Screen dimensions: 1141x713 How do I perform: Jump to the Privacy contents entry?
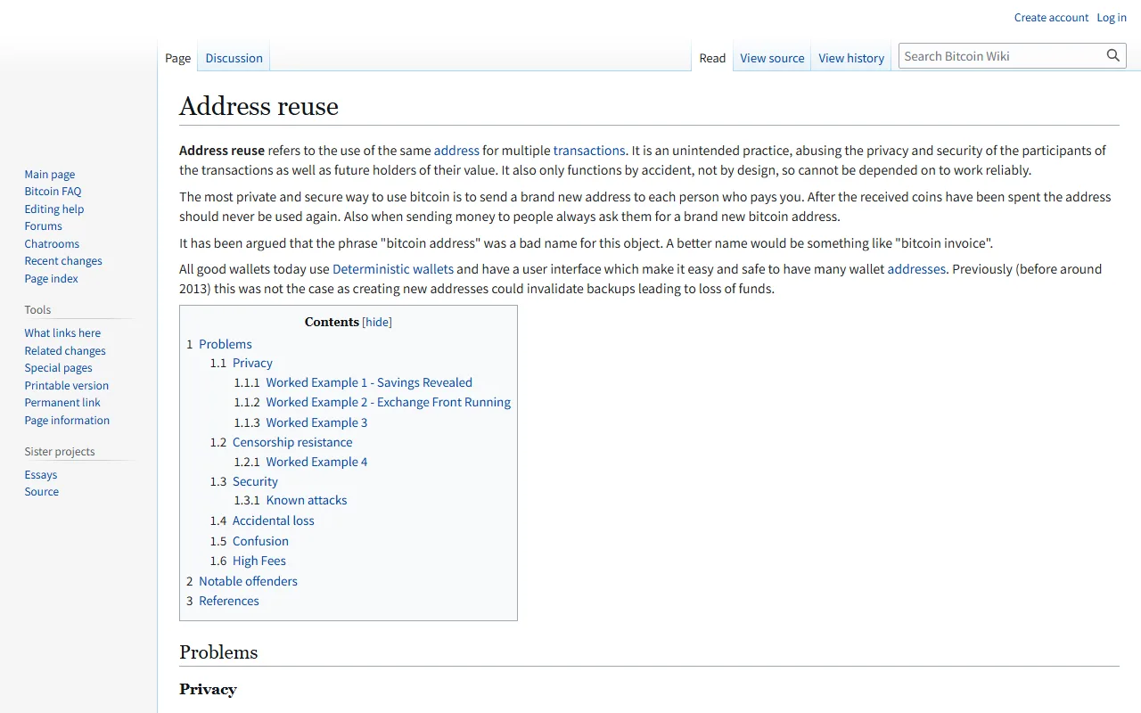[x=252, y=363]
